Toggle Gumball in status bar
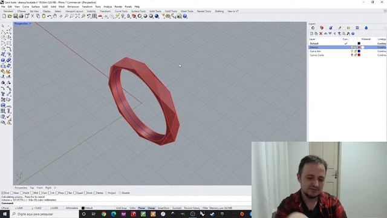 click(177, 208)
